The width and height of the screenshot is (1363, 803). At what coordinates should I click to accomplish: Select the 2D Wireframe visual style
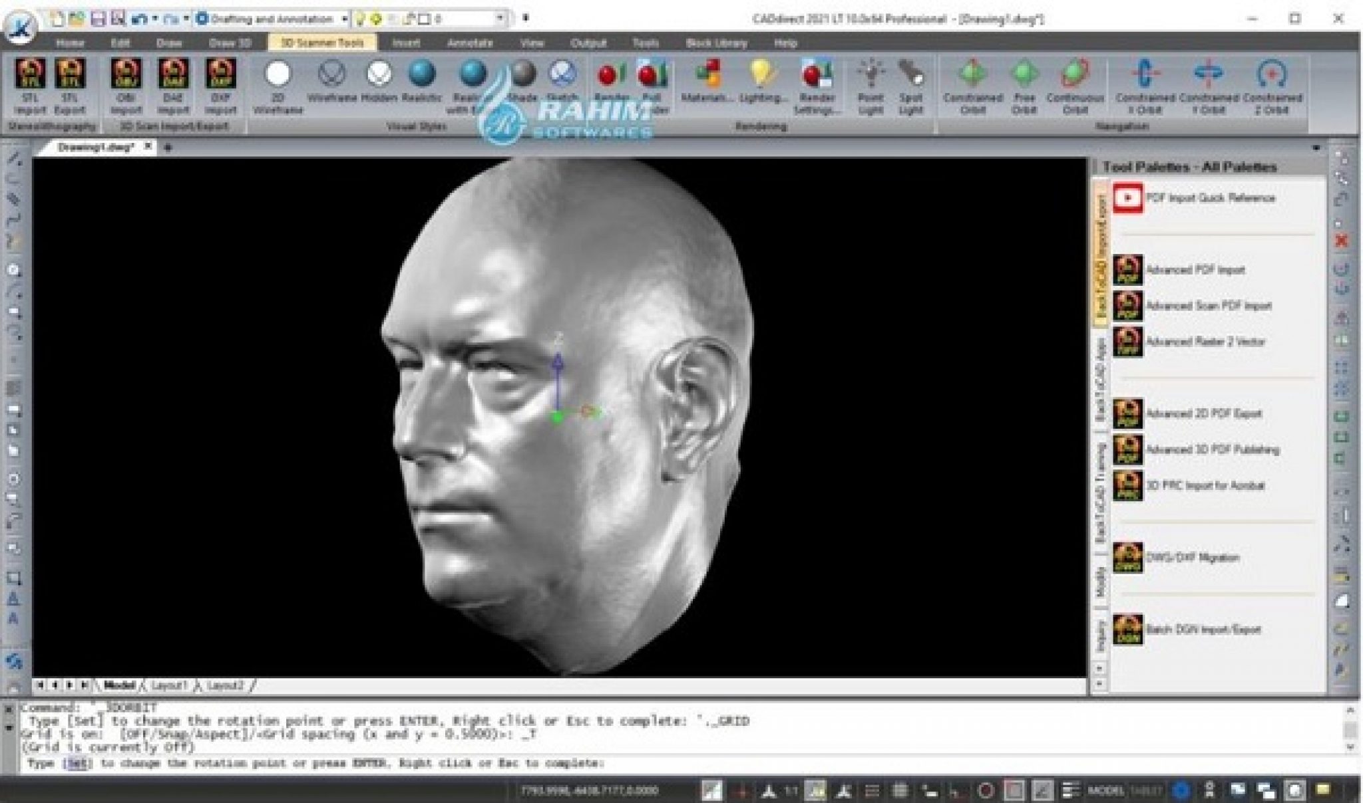point(278,74)
